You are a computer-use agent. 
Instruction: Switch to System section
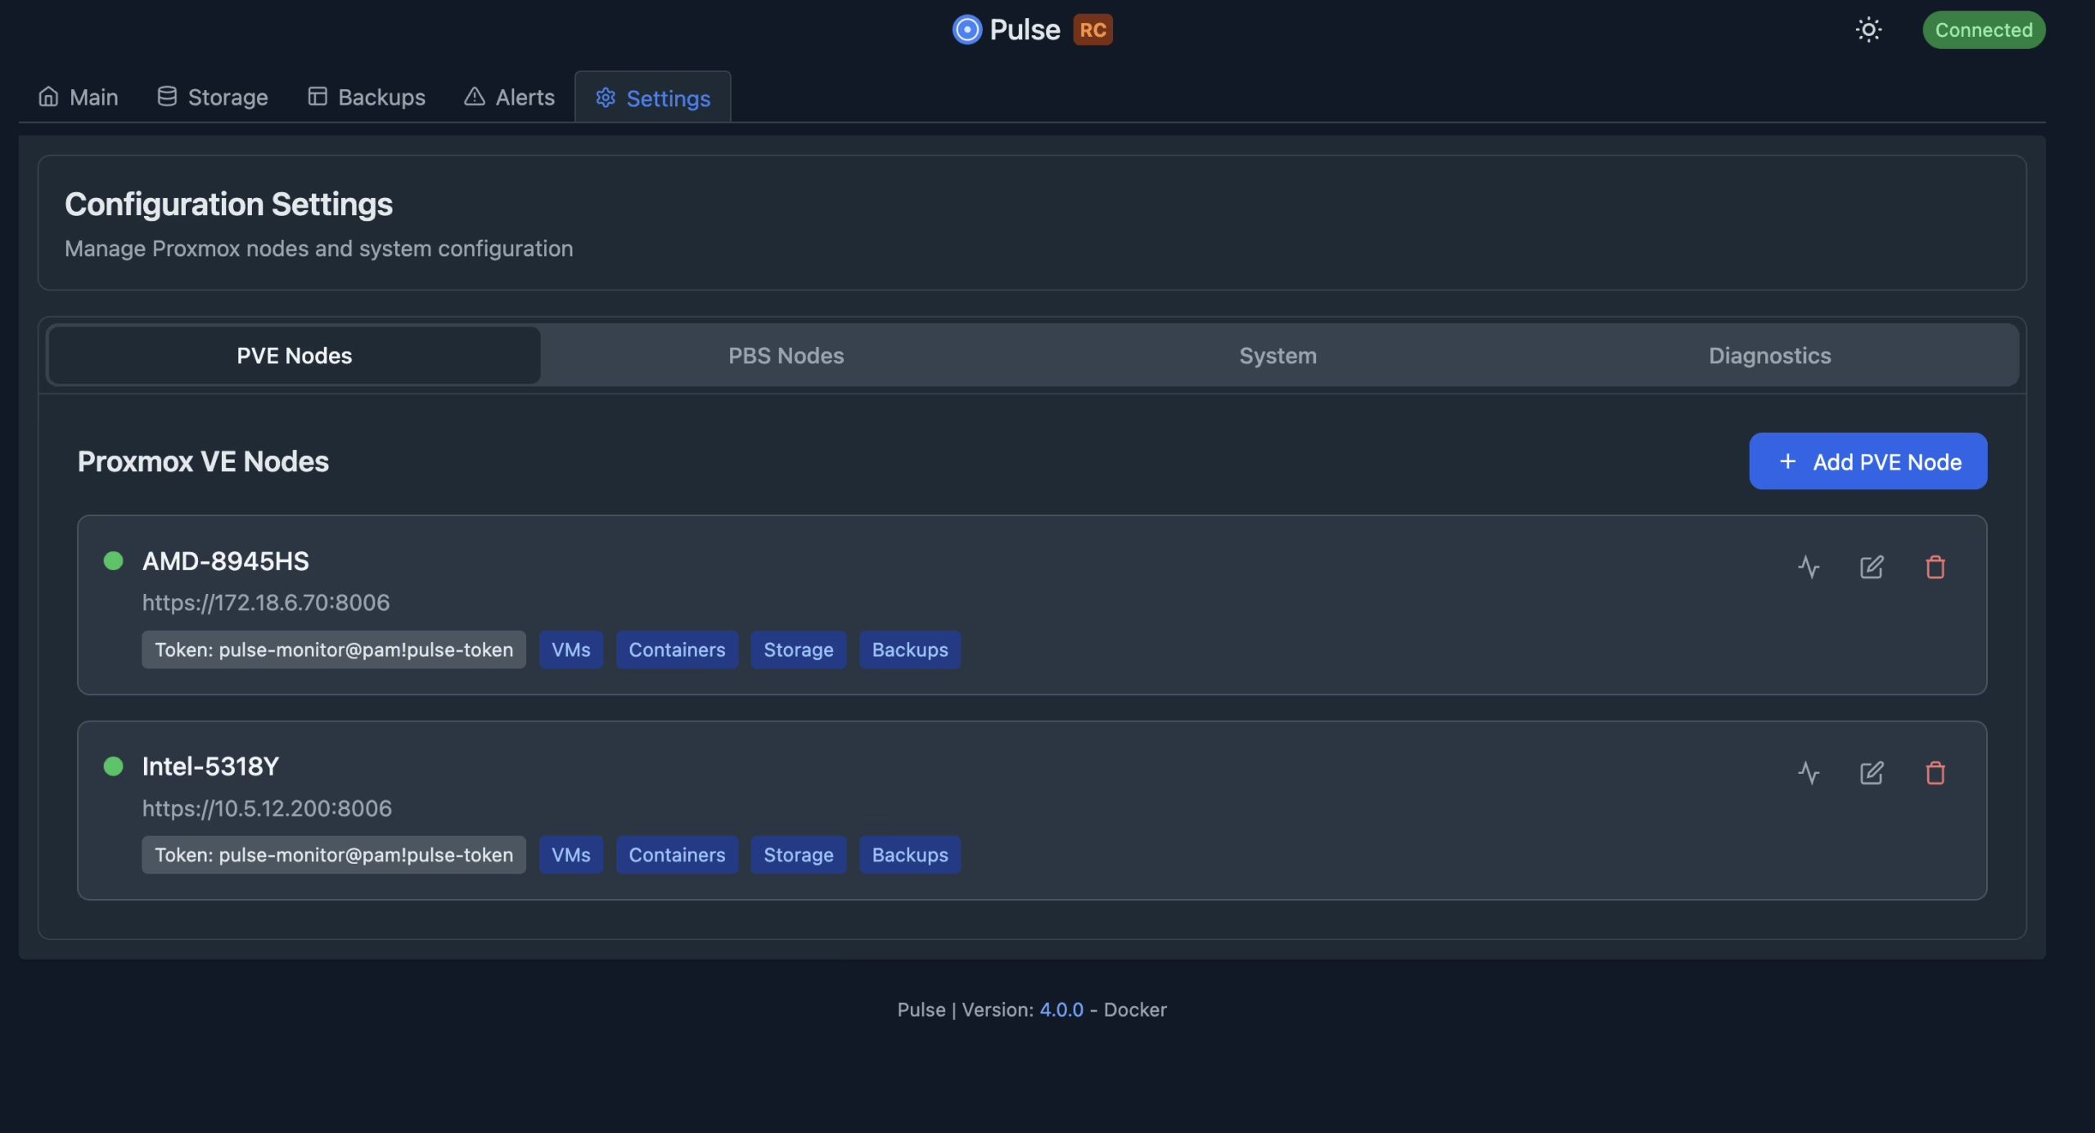tap(1278, 355)
